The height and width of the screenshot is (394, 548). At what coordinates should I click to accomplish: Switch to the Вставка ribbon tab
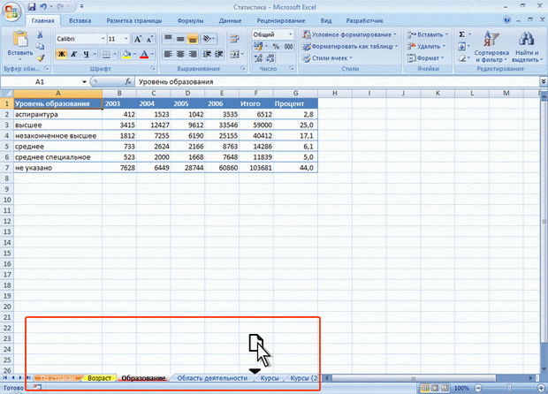(x=80, y=20)
